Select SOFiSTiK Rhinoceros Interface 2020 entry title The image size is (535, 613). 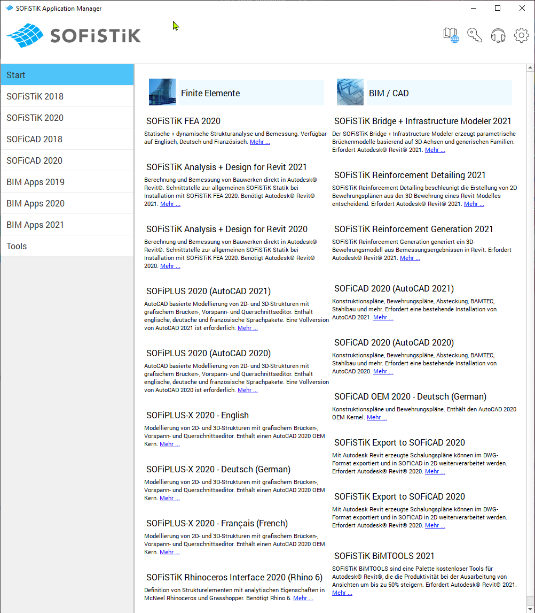pyautogui.click(x=234, y=577)
